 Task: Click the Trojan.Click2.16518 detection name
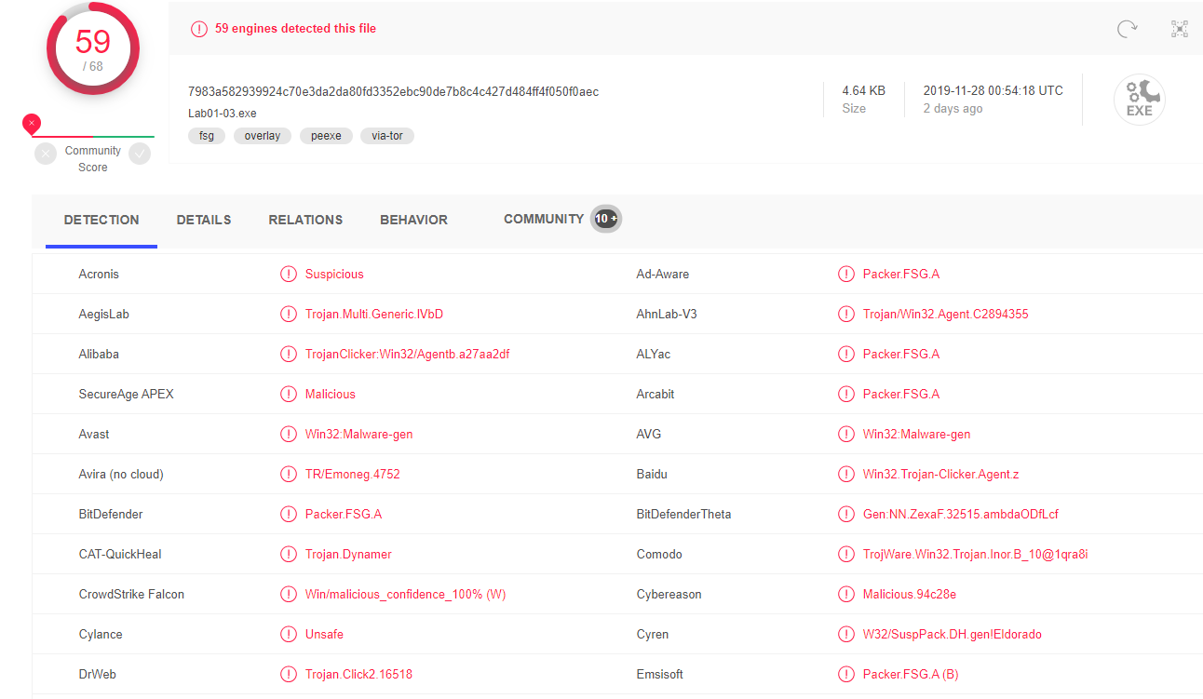pos(359,674)
